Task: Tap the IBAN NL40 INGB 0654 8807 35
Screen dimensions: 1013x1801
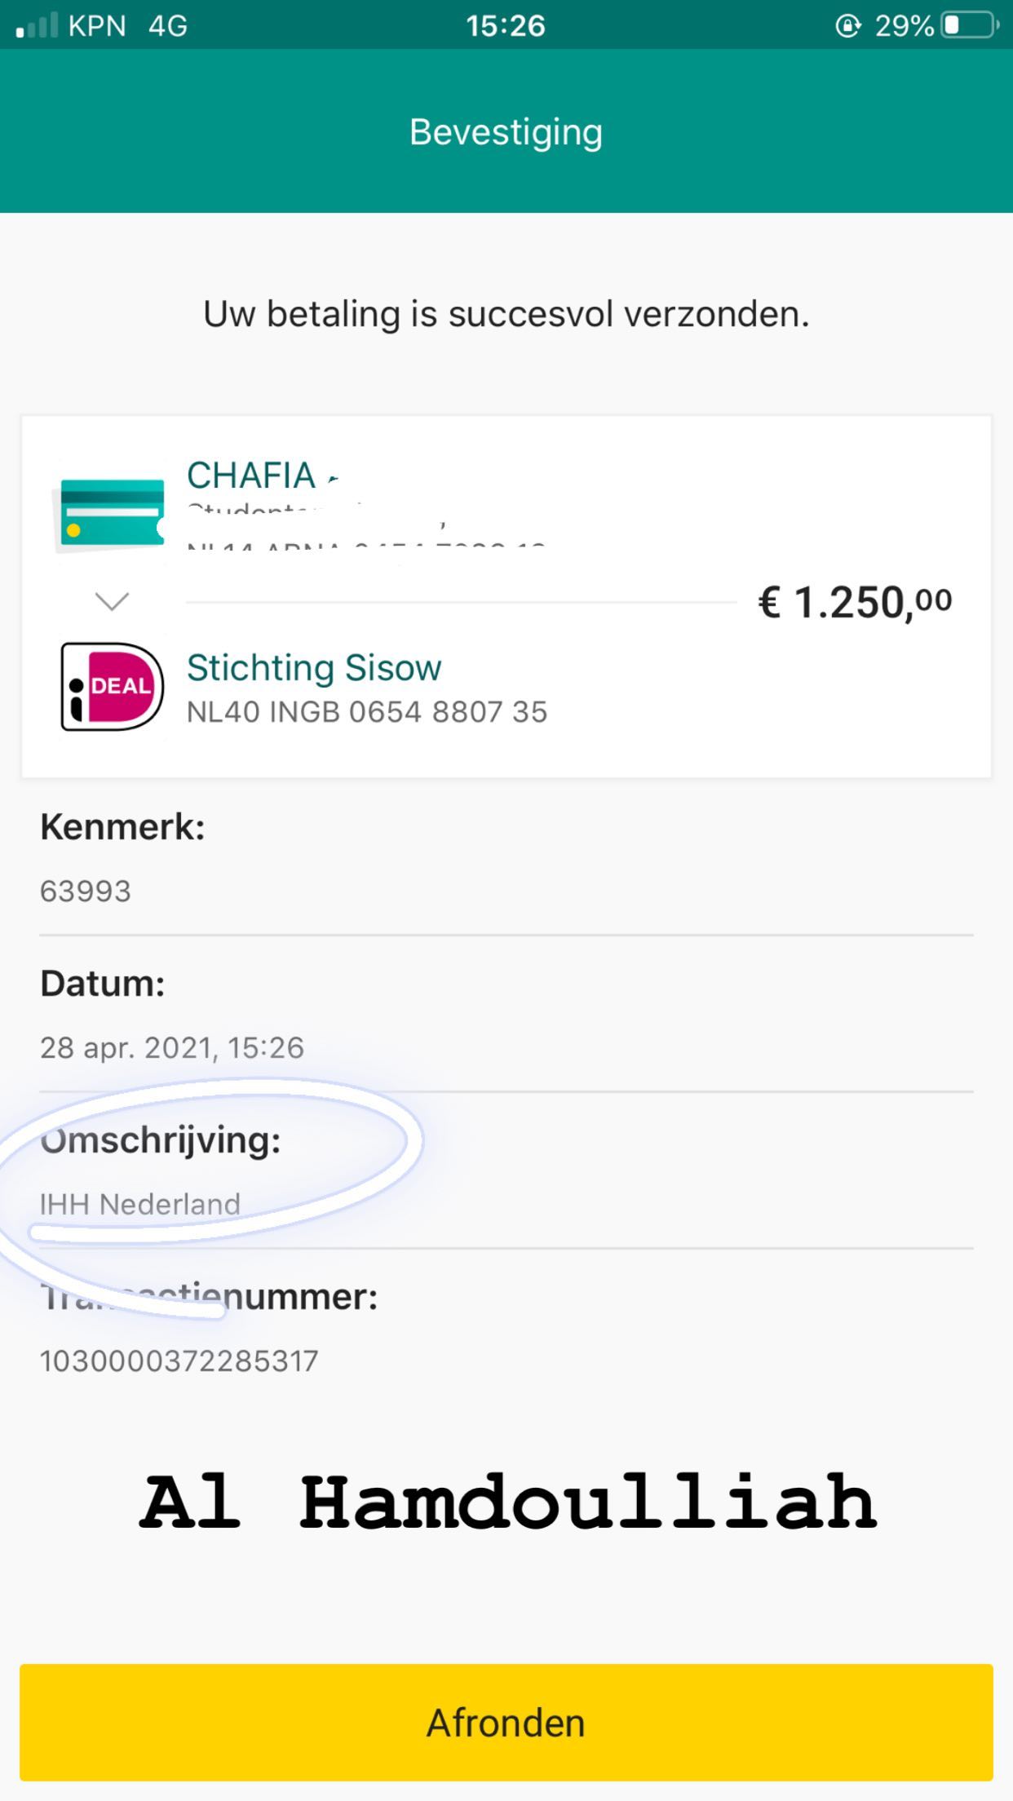Action: click(x=367, y=712)
